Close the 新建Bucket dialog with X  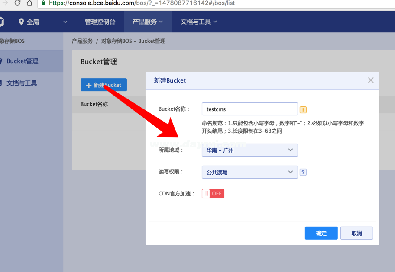click(x=371, y=80)
